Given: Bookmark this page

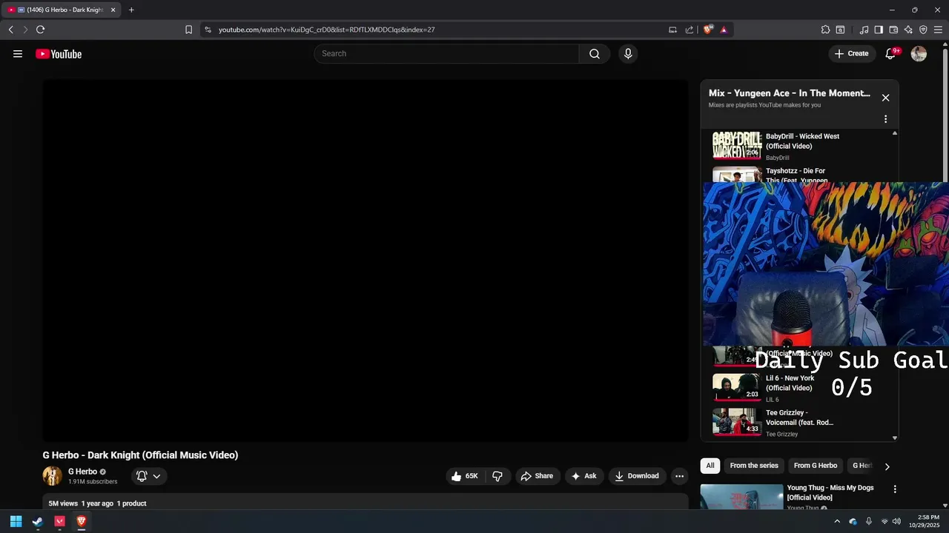Looking at the screenshot, I should [188, 30].
